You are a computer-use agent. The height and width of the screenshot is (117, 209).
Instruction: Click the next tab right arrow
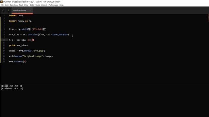(8, 10)
